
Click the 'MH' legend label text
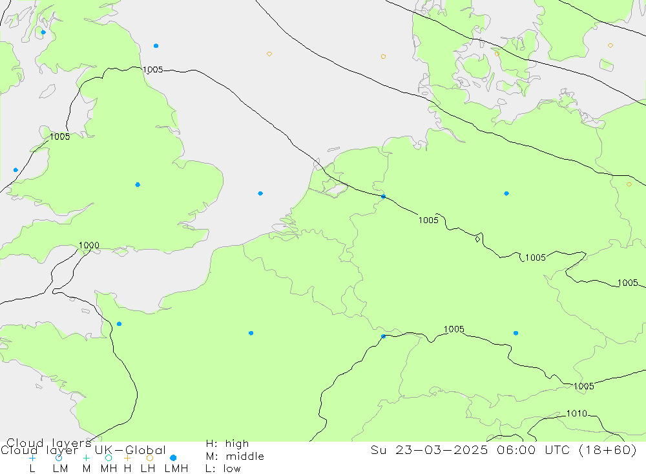tap(109, 469)
